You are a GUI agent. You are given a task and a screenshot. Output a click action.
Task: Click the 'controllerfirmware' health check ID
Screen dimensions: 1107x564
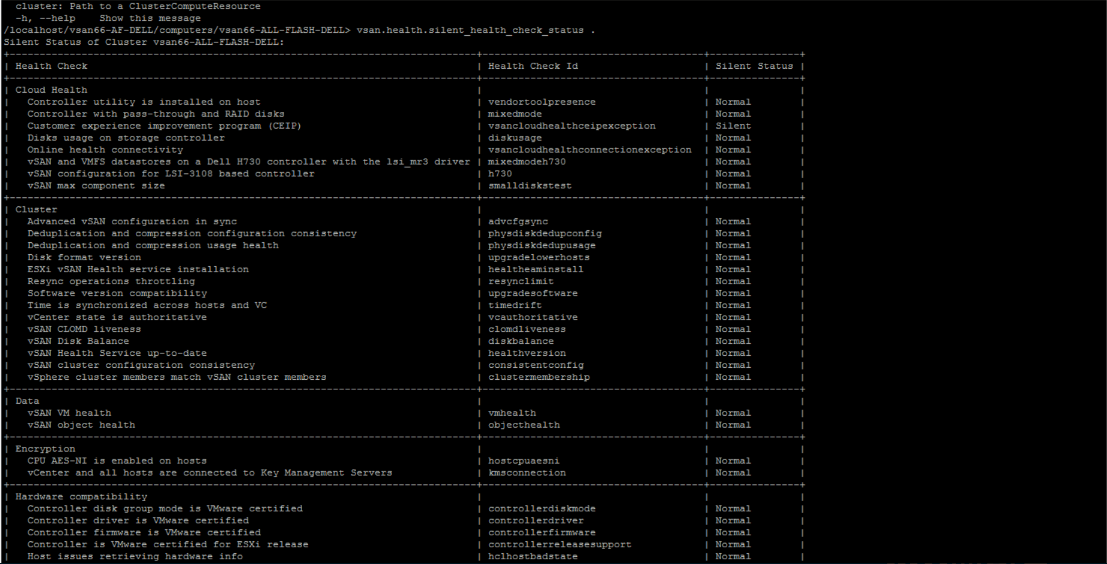coord(542,532)
